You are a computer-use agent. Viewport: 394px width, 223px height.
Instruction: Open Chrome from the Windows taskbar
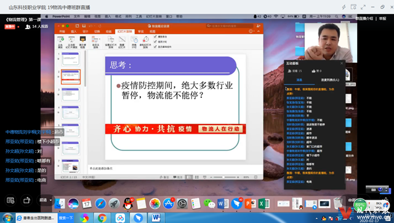pos(102,217)
